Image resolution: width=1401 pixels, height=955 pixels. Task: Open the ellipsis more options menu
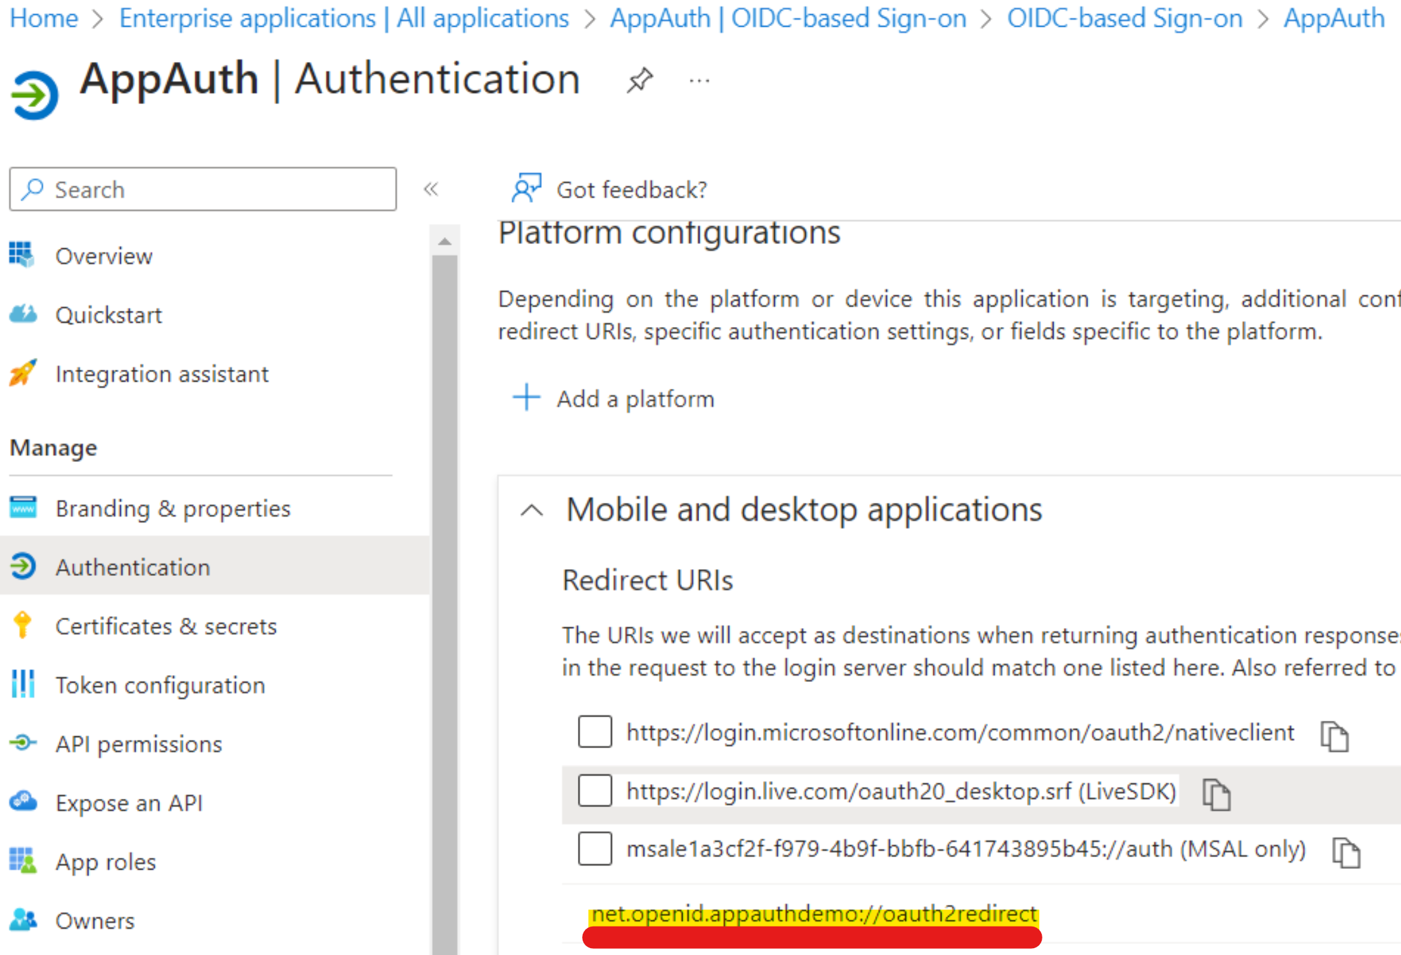(x=699, y=81)
